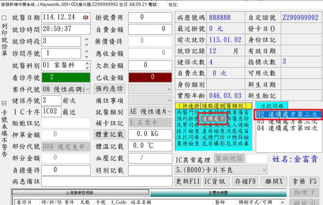Select the B 歷史病歷 tab
Viewport: 323px width, 205px height.
point(218,193)
